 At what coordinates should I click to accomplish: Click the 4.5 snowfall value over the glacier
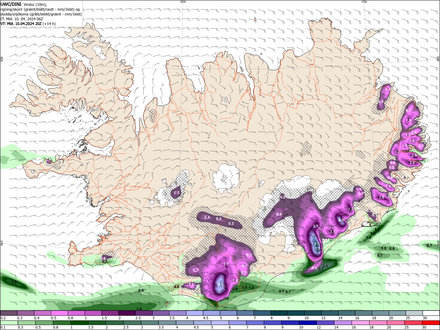(341, 220)
